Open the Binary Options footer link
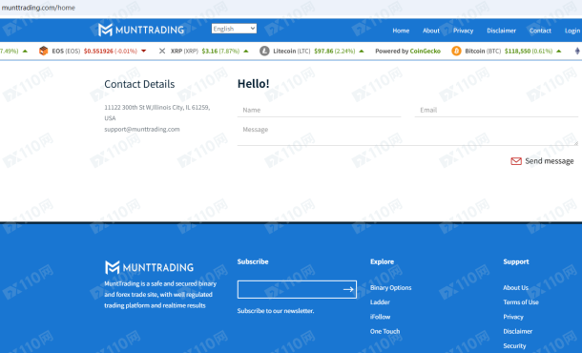This screenshot has width=582, height=353. [x=390, y=288]
